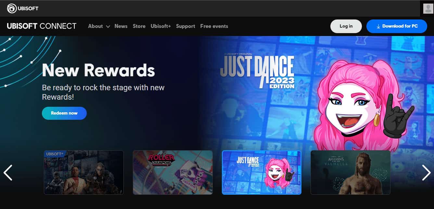Image resolution: width=434 pixels, height=209 pixels.
Task: Expand the About dropdown menu
Action: click(x=99, y=26)
